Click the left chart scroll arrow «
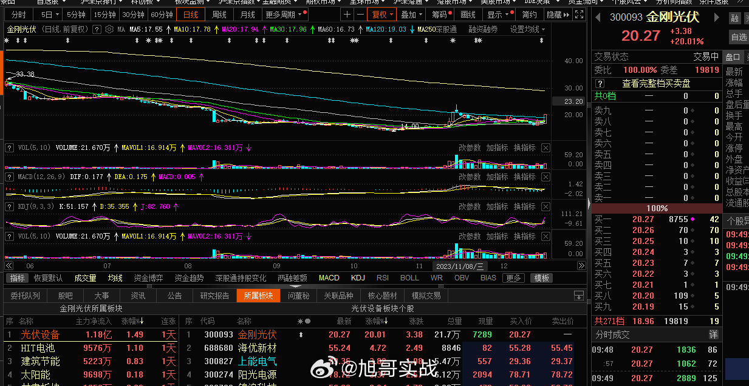Viewport: 749px width, 386px height. coord(8,265)
